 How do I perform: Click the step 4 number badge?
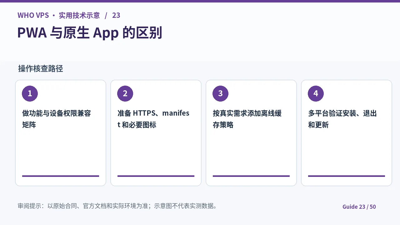point(316,93)
